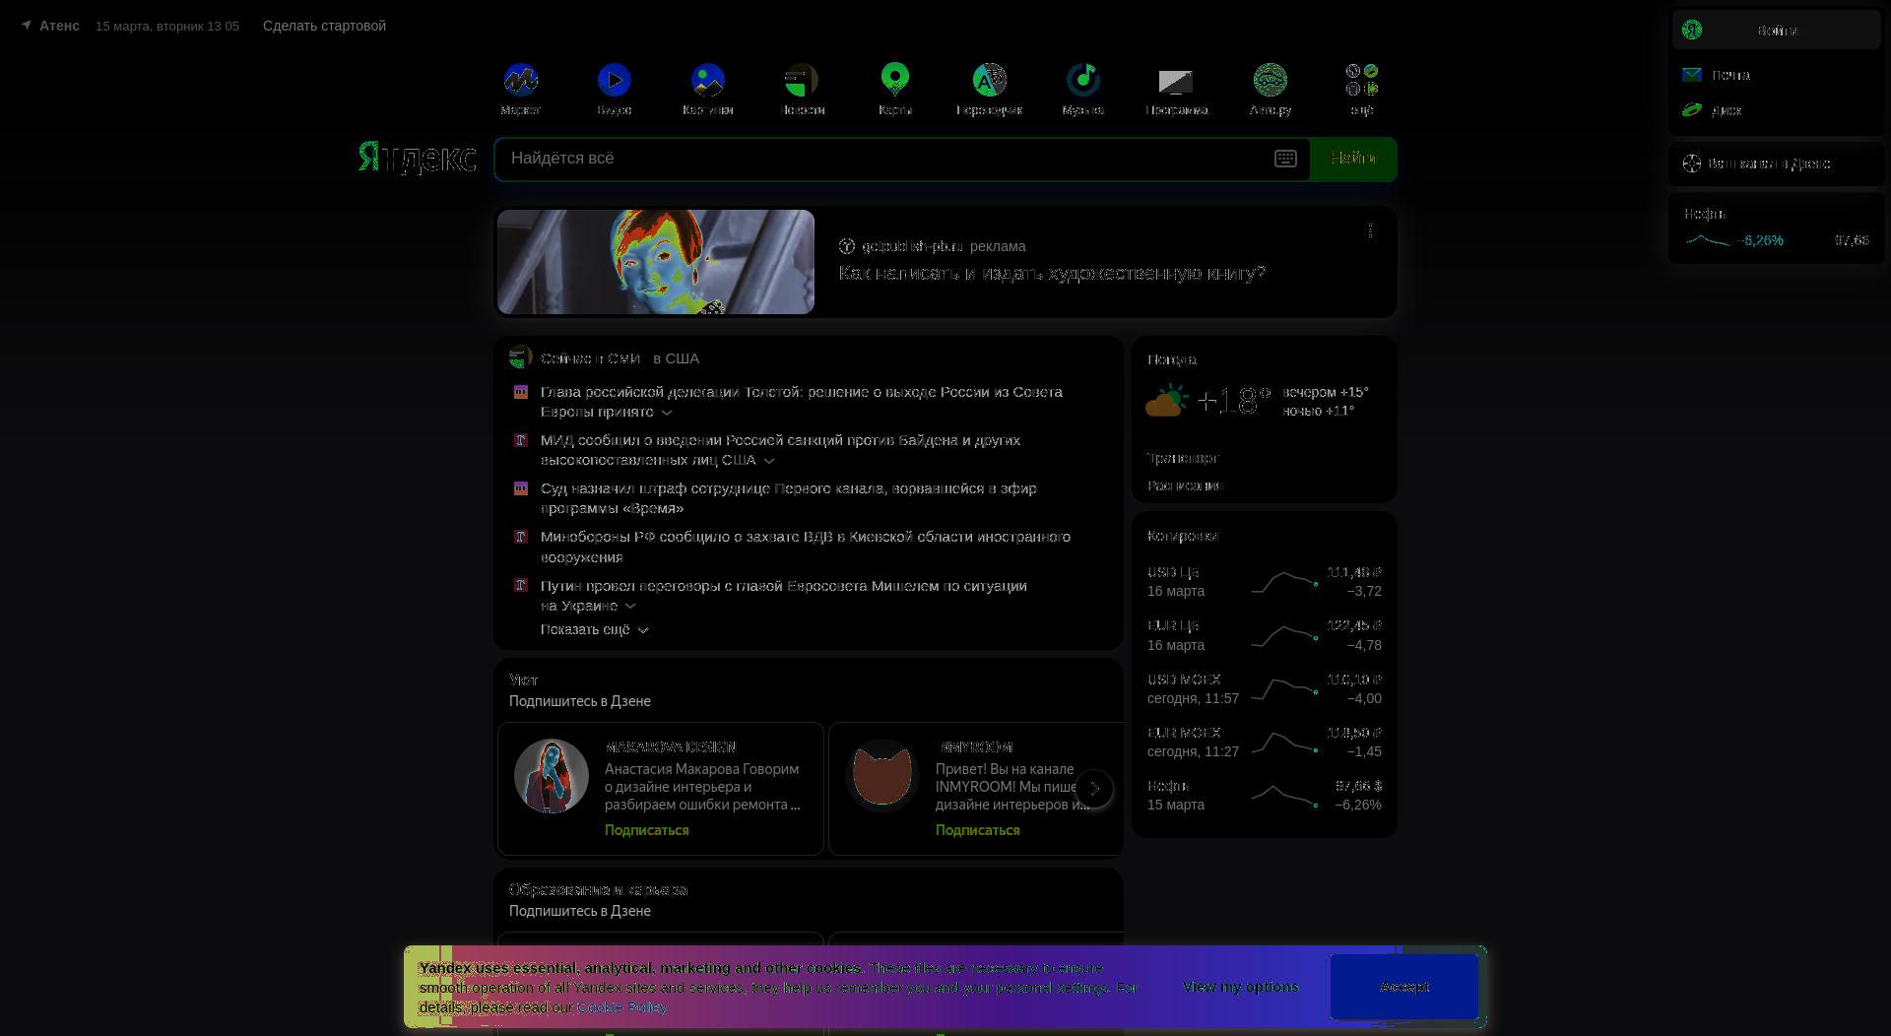Image resolution: width=1891 pixels, height=1036 pixels.
Task: Open View my options for cookies
Action: point(1241,987)
